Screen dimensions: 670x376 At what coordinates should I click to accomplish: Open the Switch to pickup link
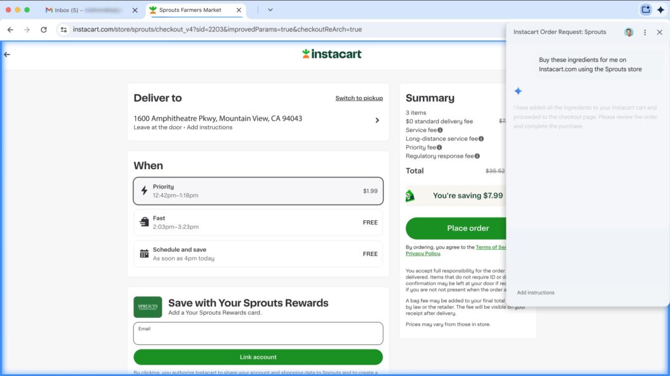(359, 98)
